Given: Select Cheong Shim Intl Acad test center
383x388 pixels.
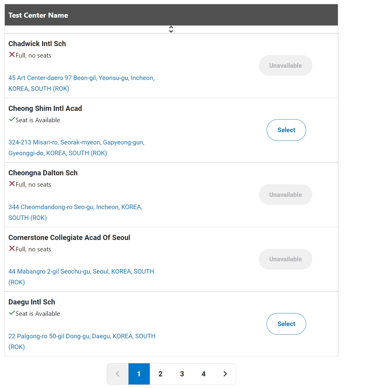Looking at the screenshot, I should 286,130.
